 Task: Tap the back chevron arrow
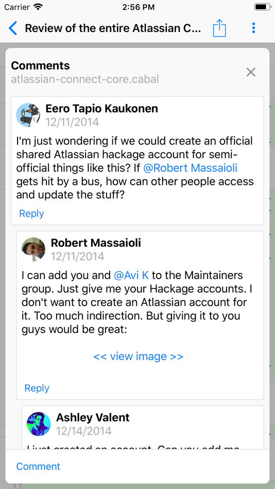click(13, 28)
